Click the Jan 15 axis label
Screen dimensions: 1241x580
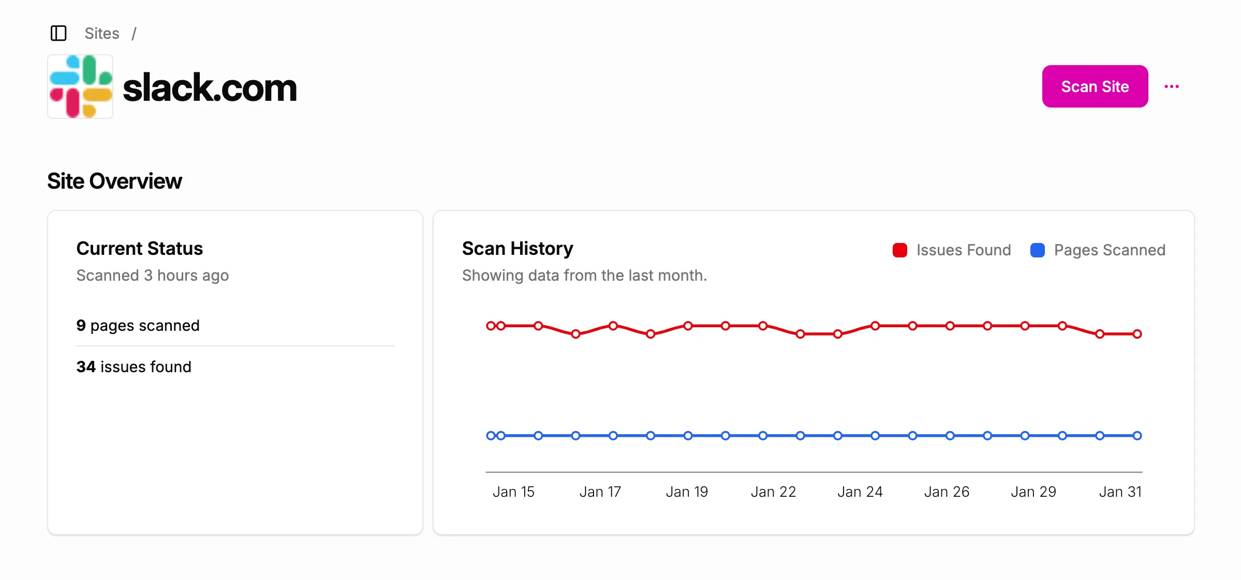[513, 492]
